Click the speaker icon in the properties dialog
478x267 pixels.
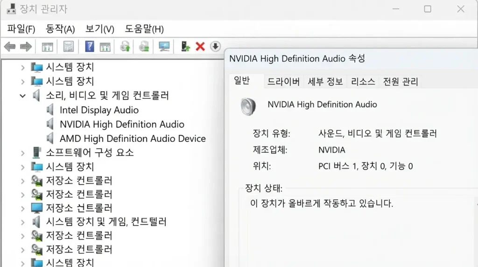[x=248, y=106]
